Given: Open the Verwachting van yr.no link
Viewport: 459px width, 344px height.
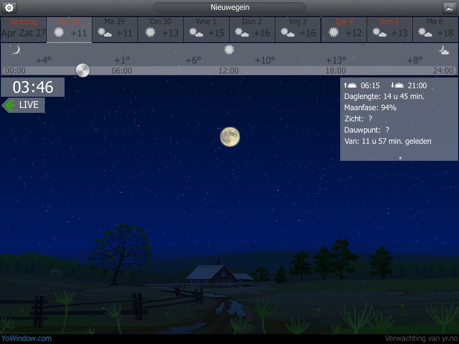Looking at the screenshot, I should (x=421, y=339).
